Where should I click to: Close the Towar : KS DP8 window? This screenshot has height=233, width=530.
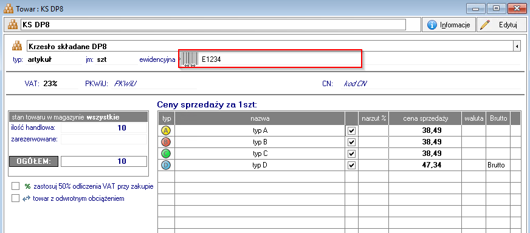coord(517,8)
